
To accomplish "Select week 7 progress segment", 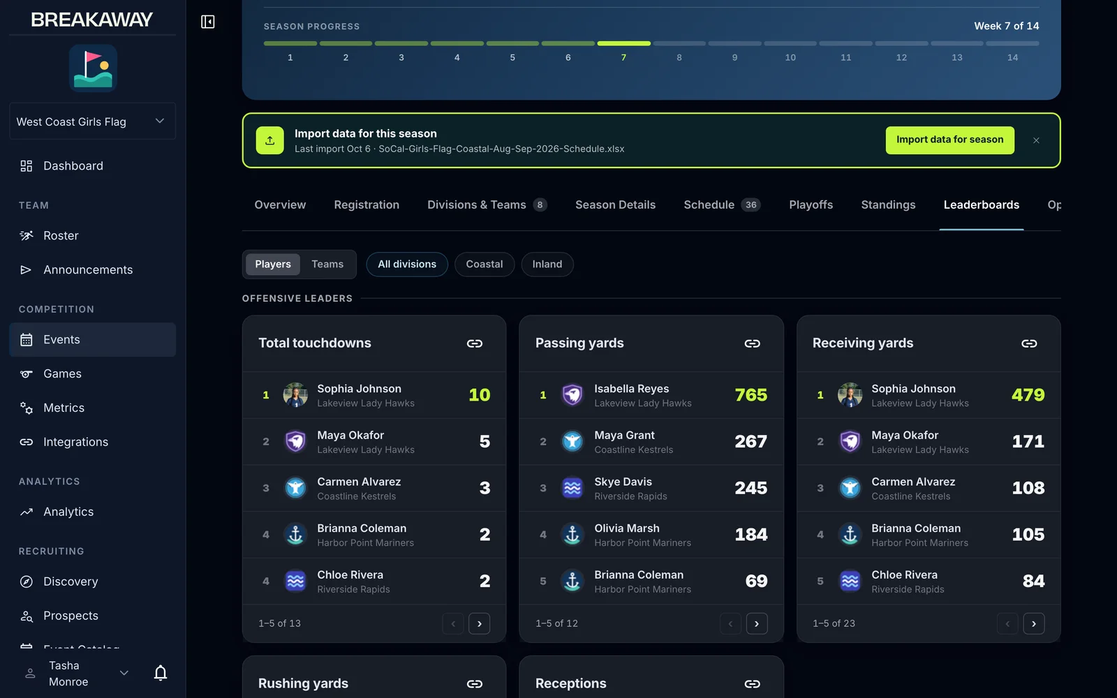I will click(623, 43).
